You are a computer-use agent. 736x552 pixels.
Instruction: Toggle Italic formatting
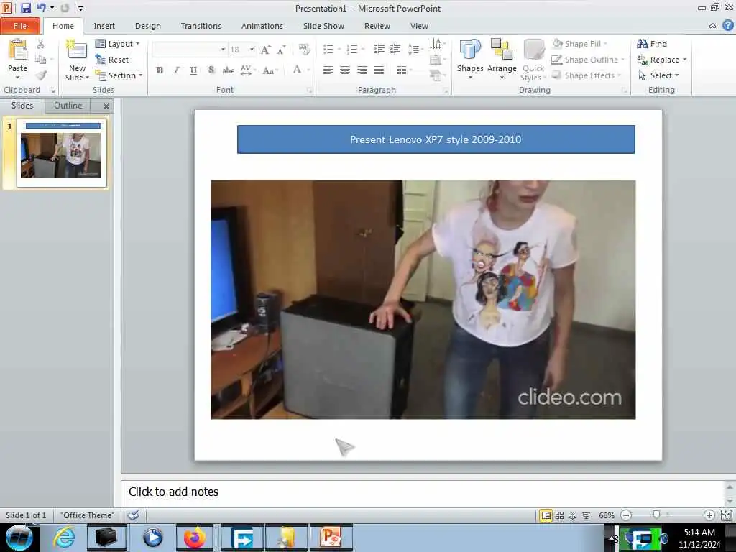[x=177, y=70]
